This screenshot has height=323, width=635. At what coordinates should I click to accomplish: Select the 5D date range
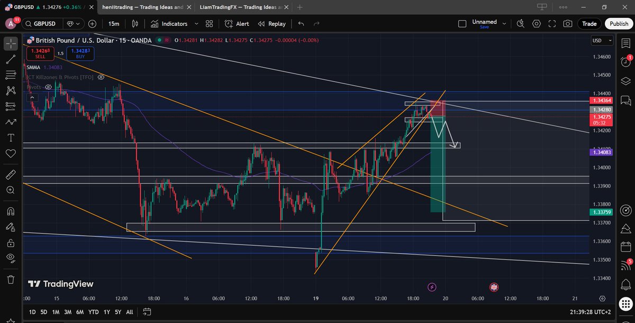(x=44, y=312)
